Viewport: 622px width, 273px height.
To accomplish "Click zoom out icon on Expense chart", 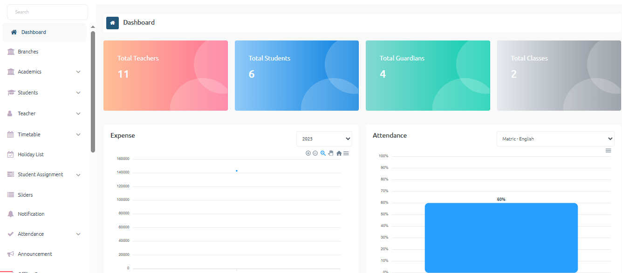I will pyautogui.click(x=315, y=153).
